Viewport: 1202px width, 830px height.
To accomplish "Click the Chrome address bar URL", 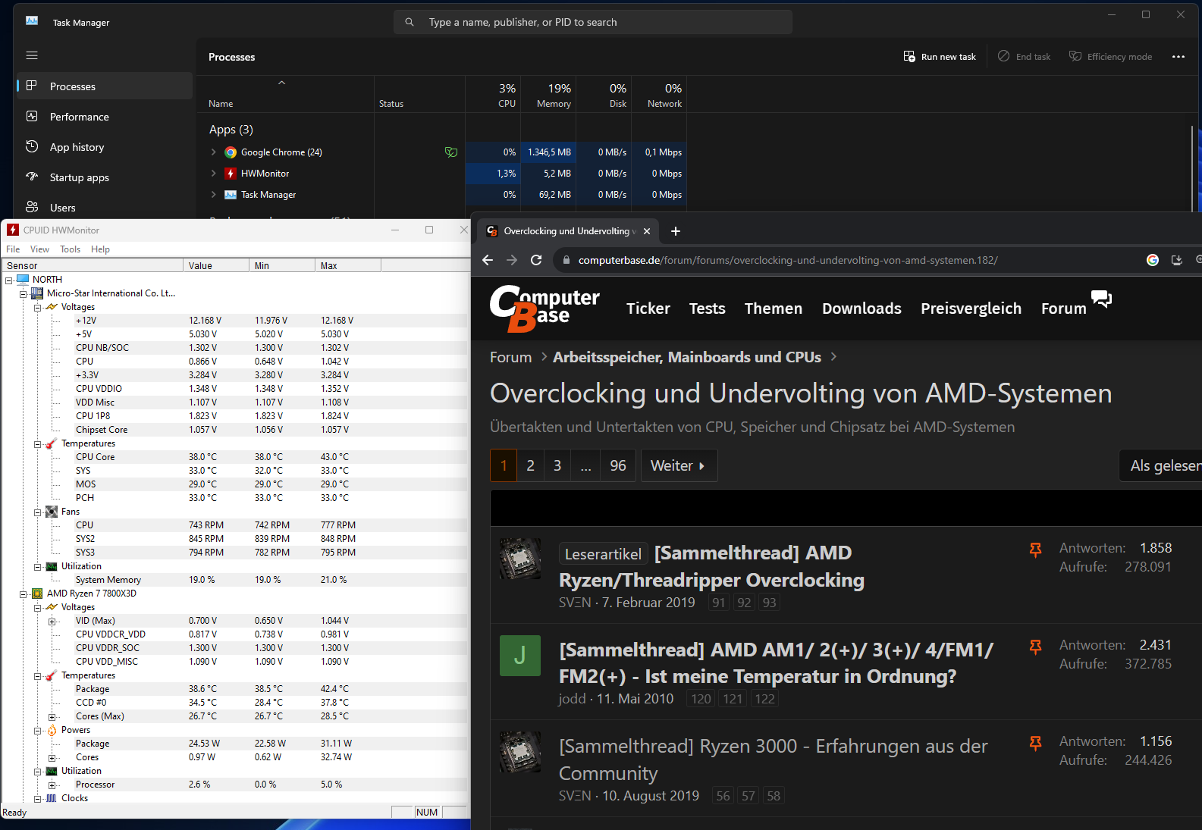I will point(788,260).
